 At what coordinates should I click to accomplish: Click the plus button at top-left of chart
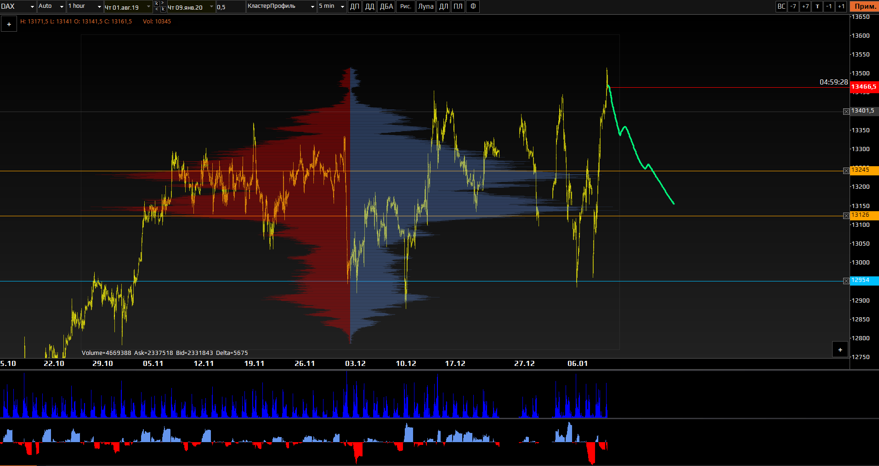(9, 24)
